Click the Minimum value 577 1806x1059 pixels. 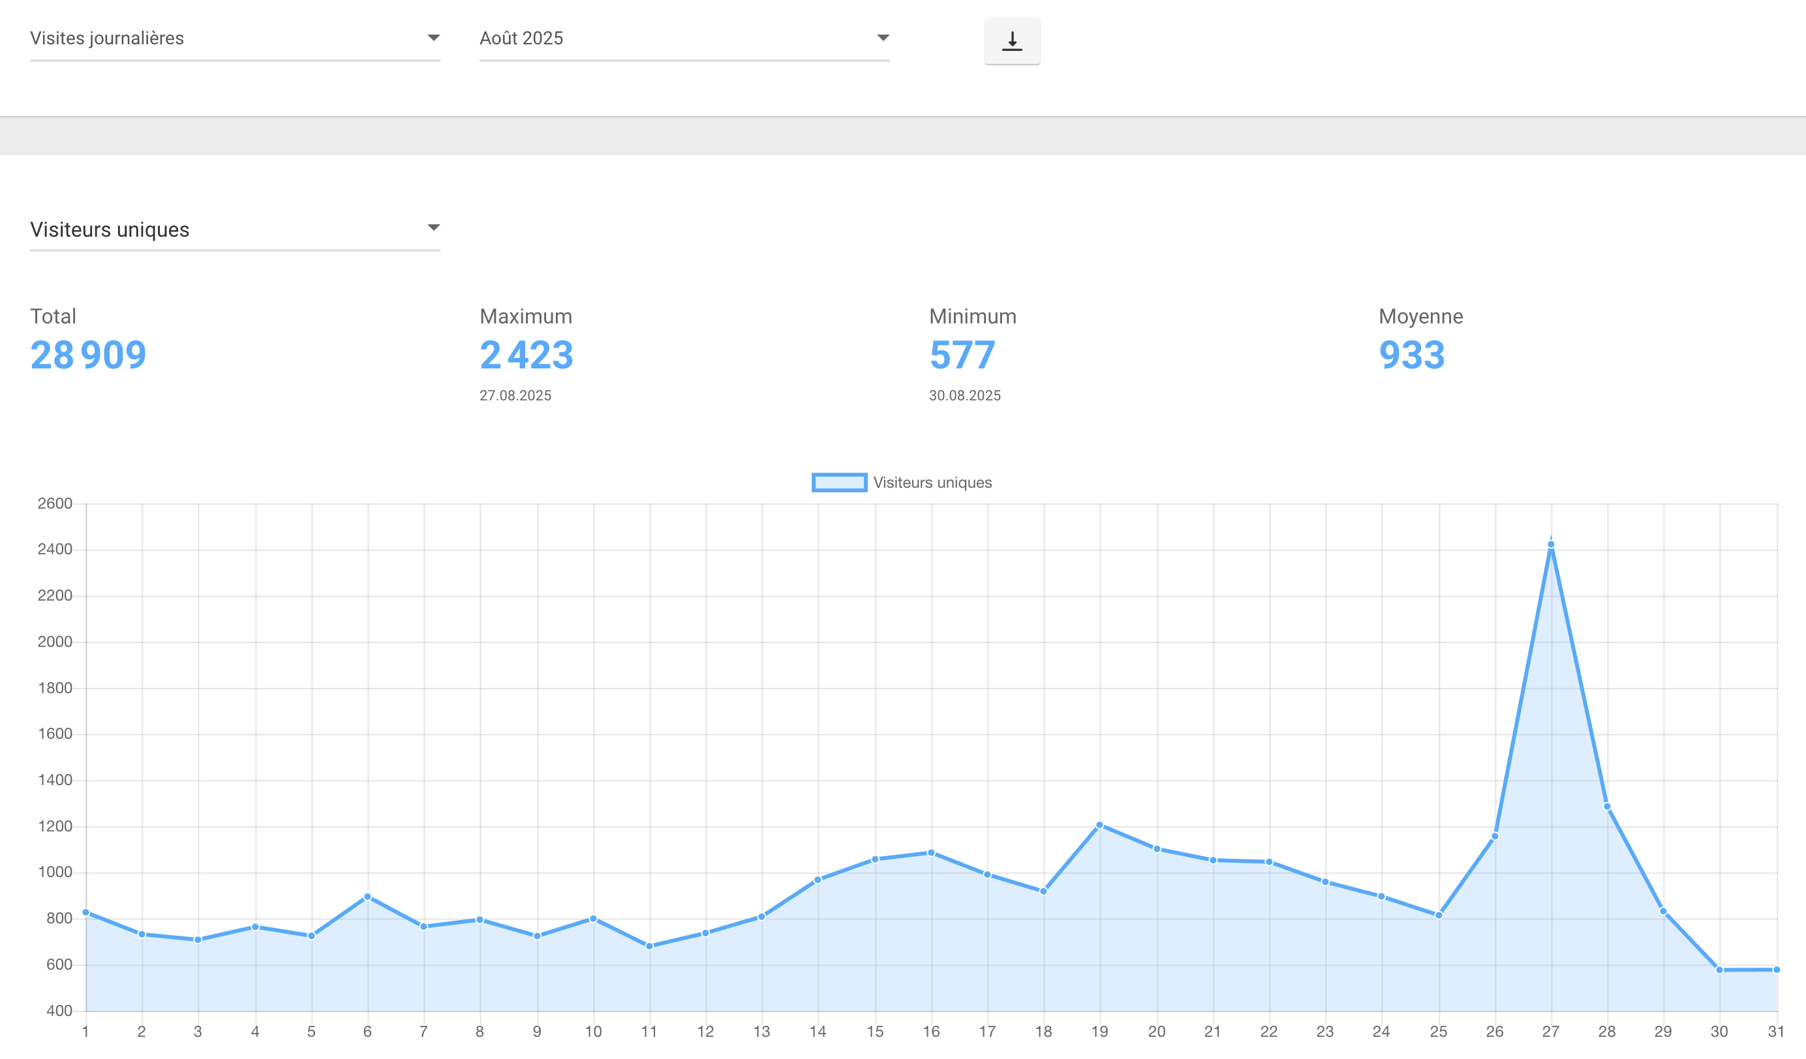962,355
